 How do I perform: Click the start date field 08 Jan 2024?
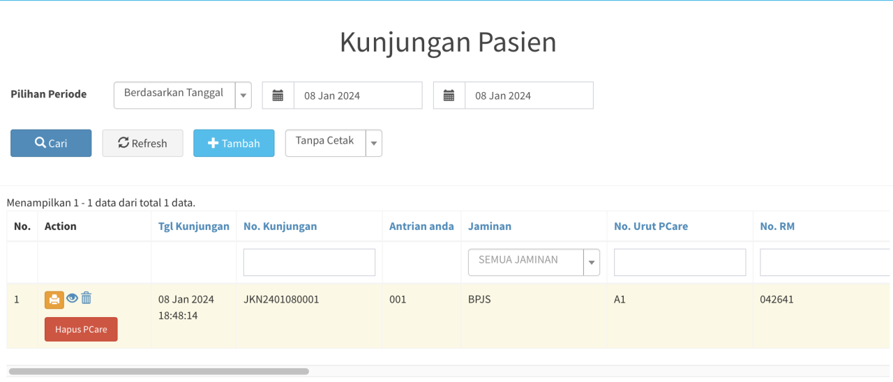click(357, 95)
